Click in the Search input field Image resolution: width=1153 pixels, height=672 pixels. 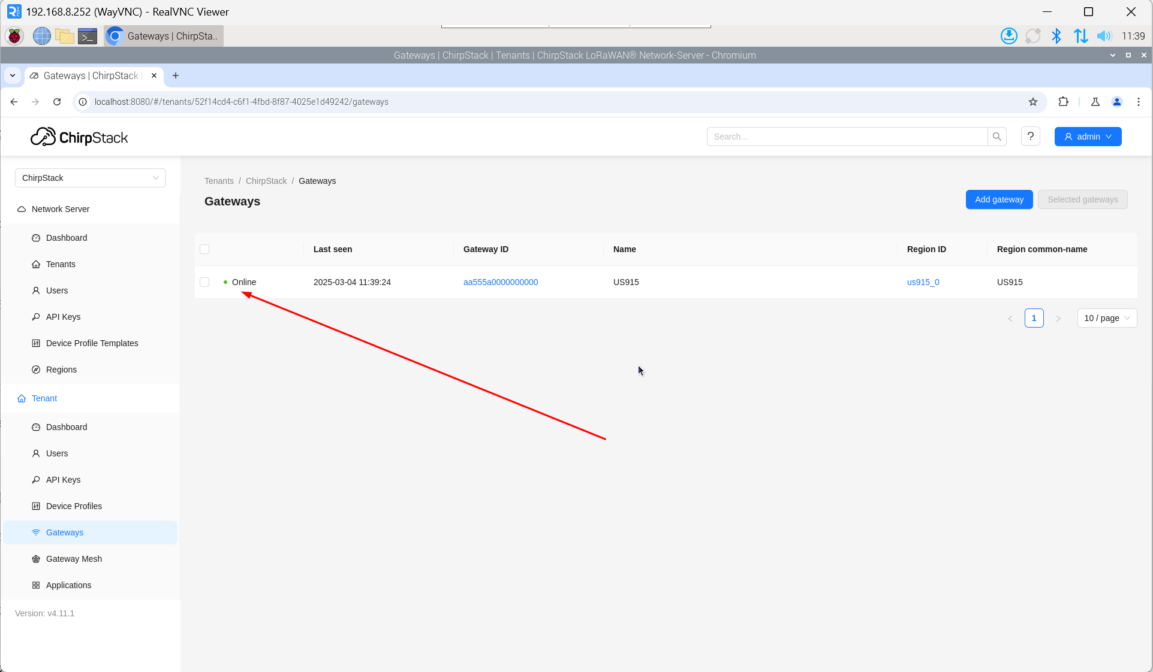847,137
